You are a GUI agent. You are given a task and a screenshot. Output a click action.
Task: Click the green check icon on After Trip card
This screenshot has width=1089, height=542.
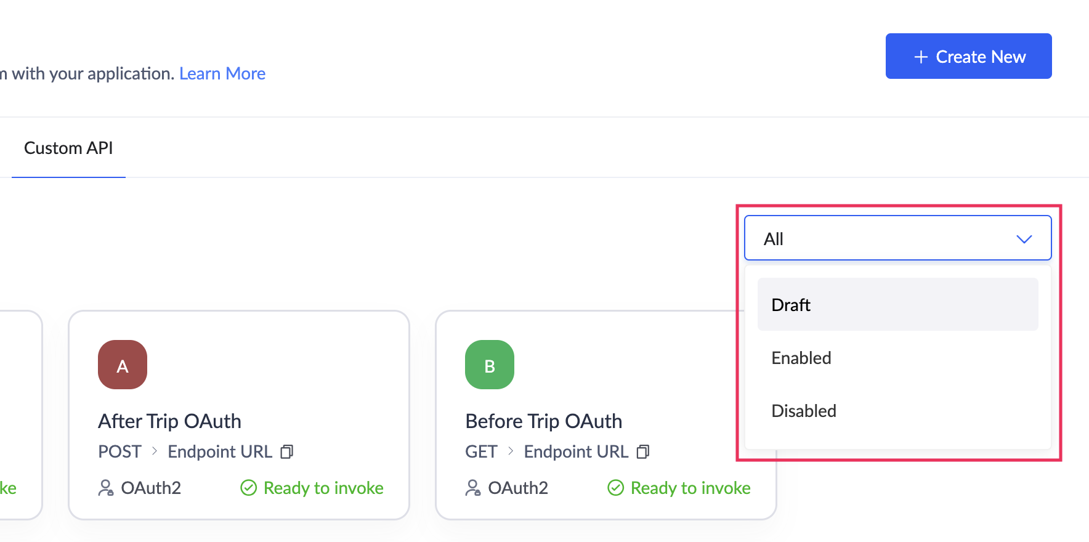(x=248, y=488)
